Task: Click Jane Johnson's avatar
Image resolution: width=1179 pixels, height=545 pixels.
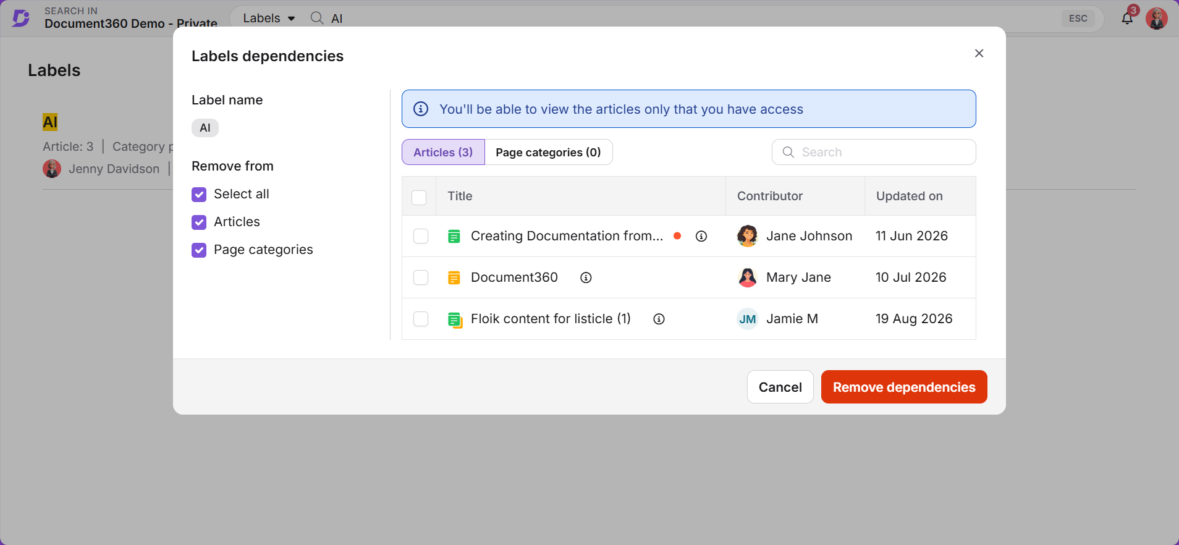Action: pos(748,236)
